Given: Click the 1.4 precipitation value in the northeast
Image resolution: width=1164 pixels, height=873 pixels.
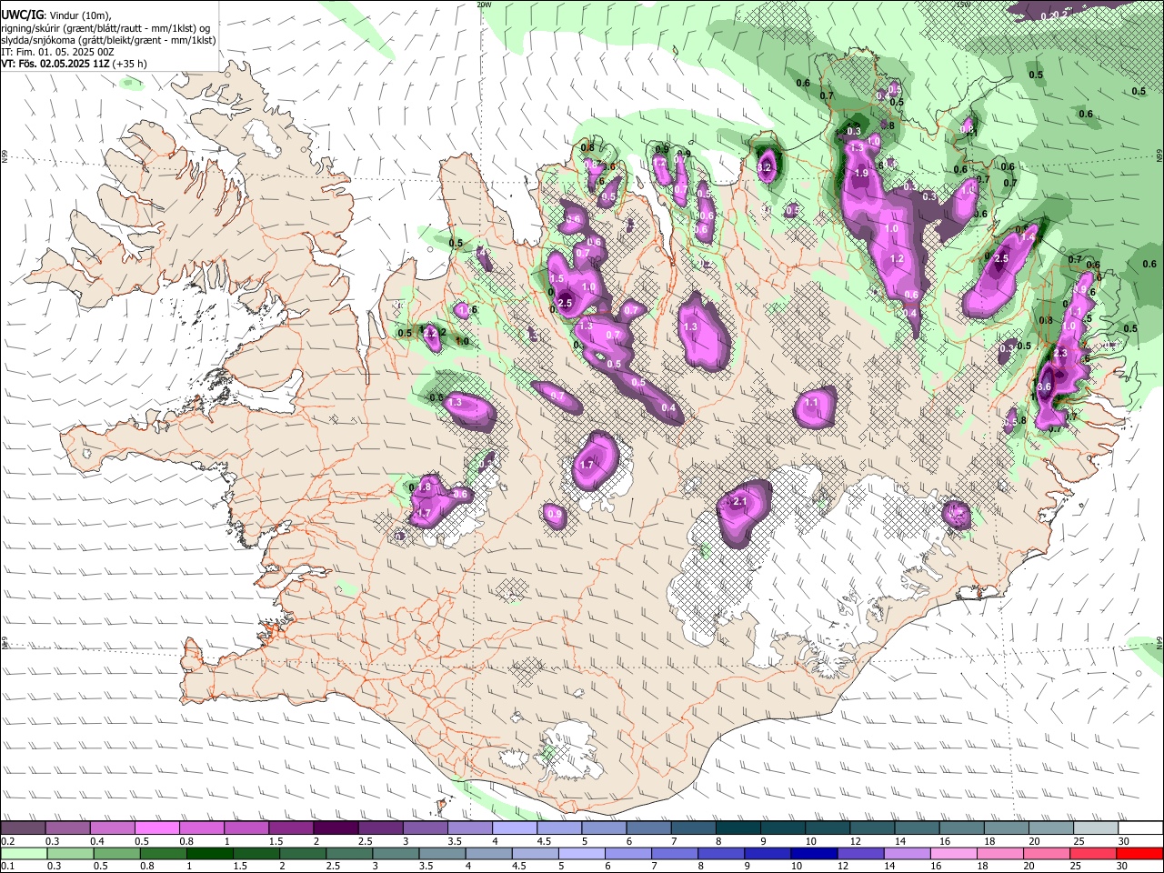Looking at the screenshot, I should pyautogui.click(x=1029, y=236).
